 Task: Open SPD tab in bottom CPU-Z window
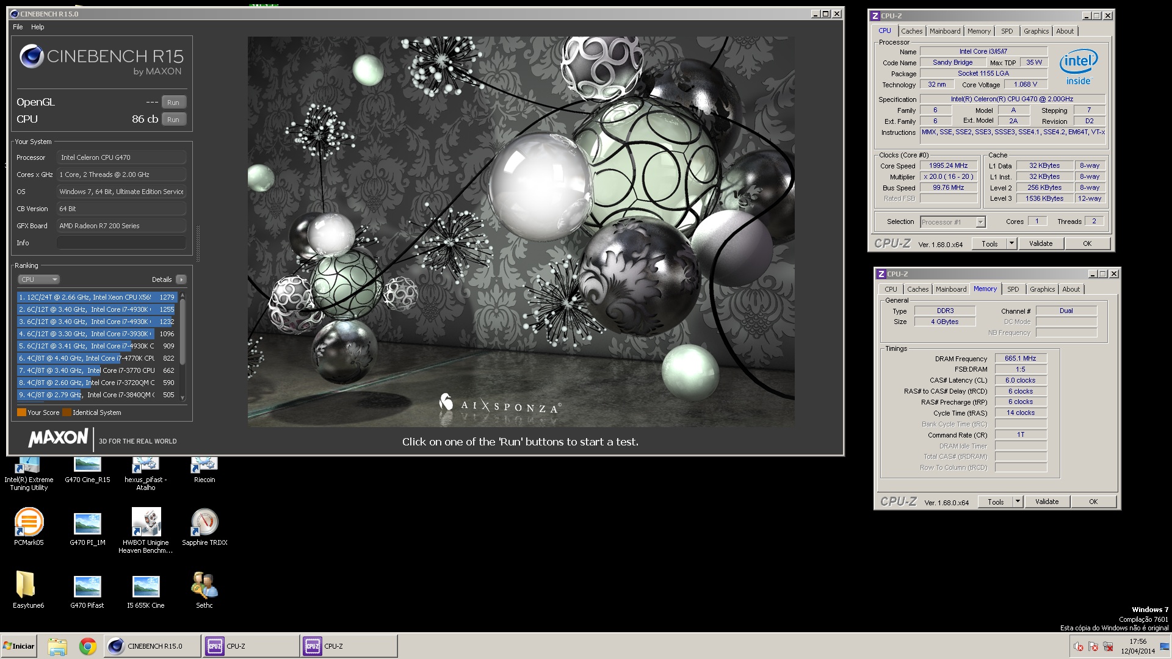(1013, 289)
